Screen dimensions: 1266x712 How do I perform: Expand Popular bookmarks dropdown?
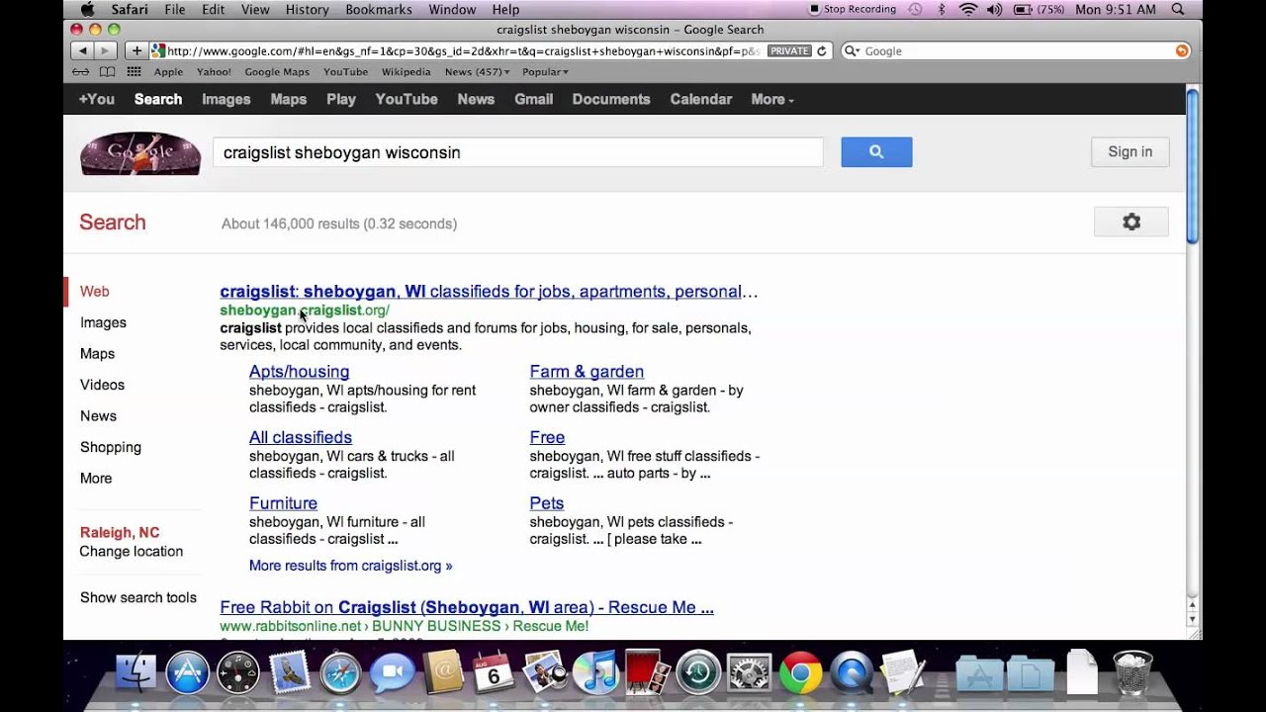tap(546, 72)
